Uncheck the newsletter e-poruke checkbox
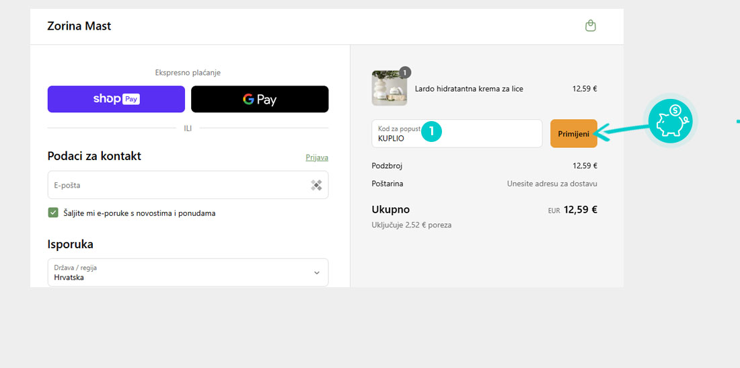This screenshot has width=740, height=368. point(53,213)
